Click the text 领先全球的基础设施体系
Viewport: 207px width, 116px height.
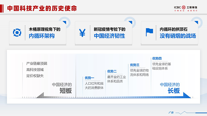pyautogui.click(x=161, y=66)
